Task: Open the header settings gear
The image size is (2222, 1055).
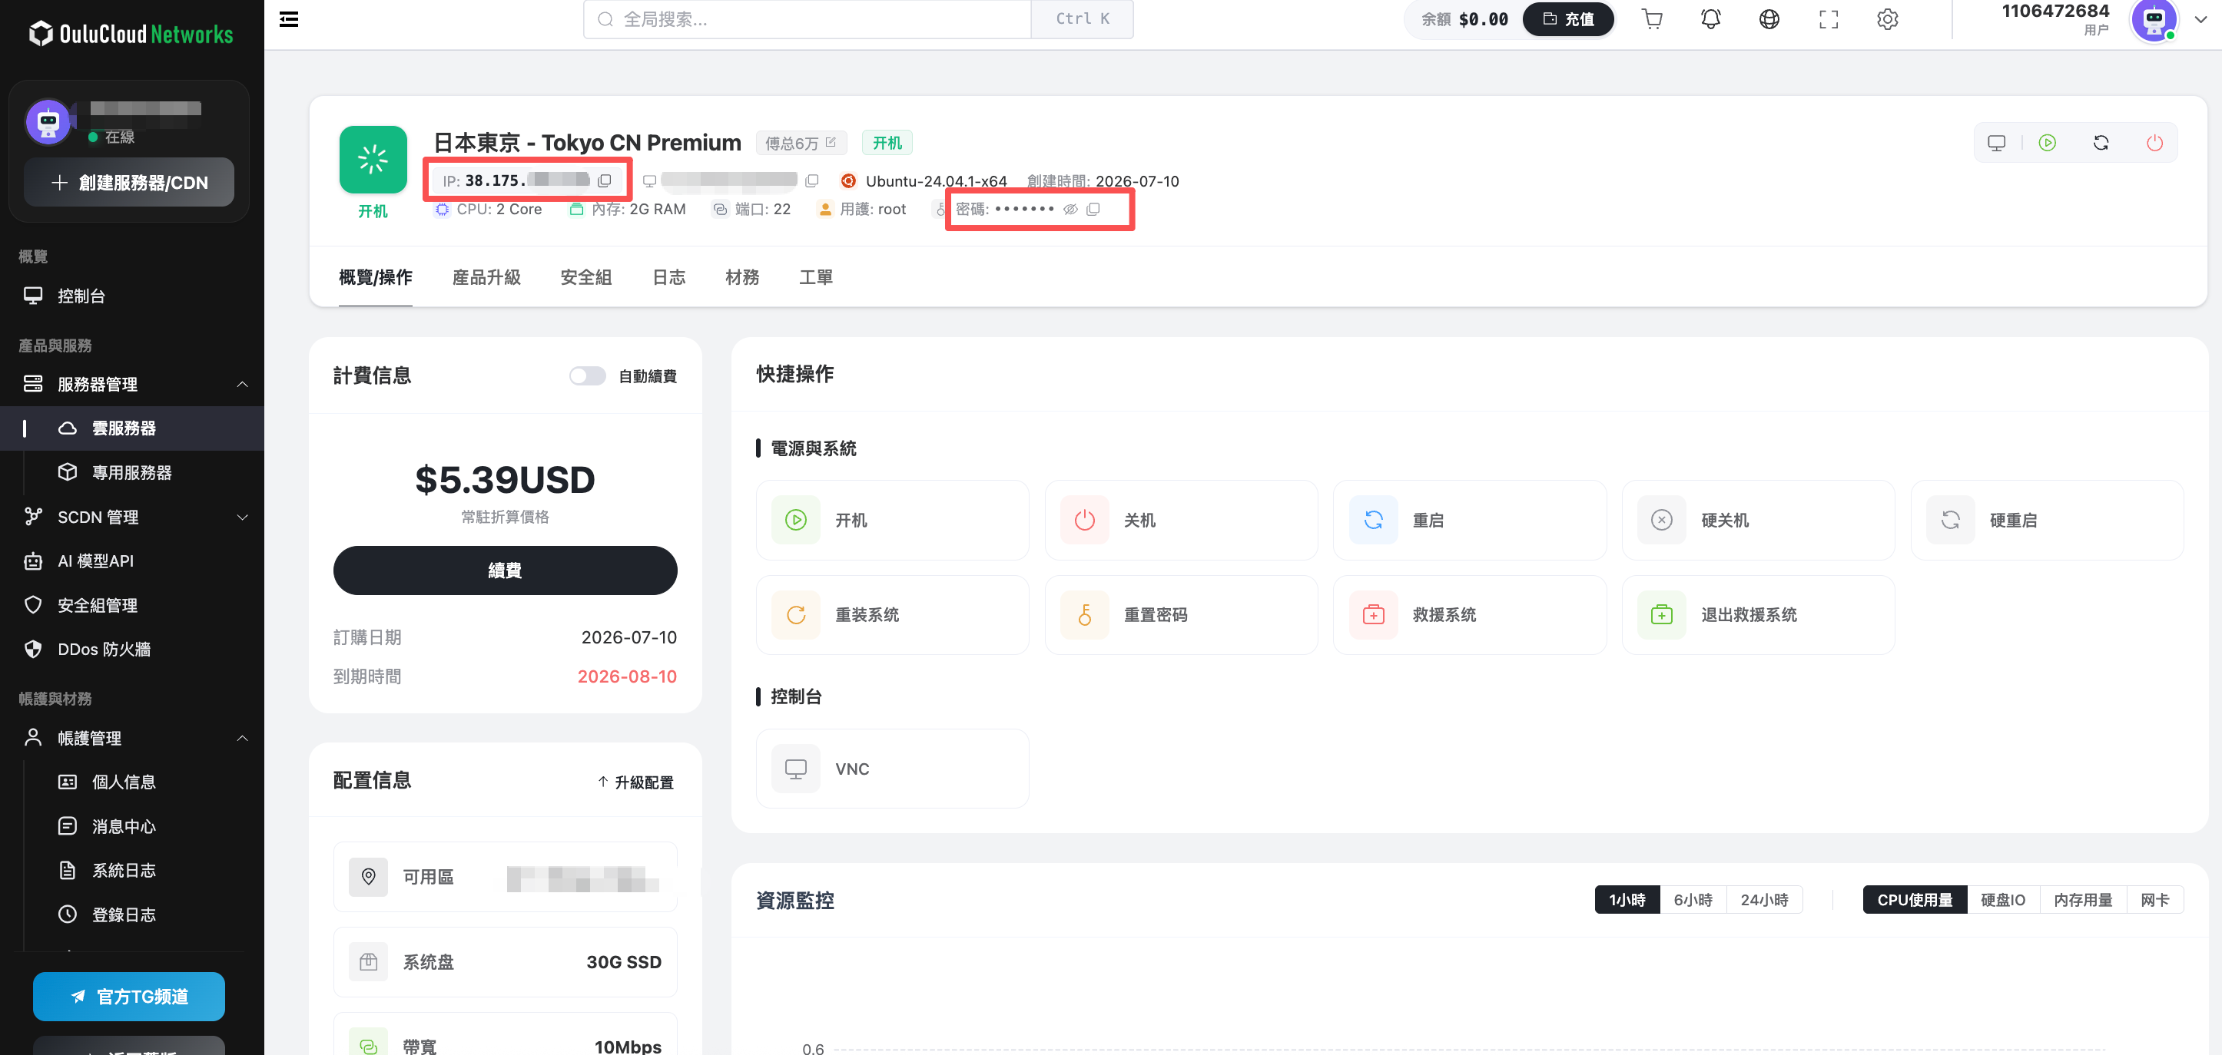Action: 1887,19
